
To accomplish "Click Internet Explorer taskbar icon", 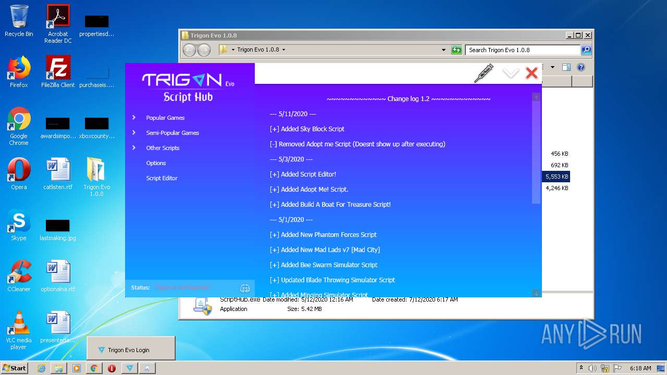I will point(41,368).
